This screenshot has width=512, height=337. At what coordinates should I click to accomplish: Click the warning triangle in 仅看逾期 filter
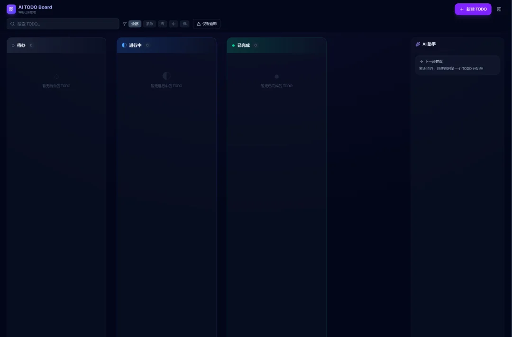(199, 24)
